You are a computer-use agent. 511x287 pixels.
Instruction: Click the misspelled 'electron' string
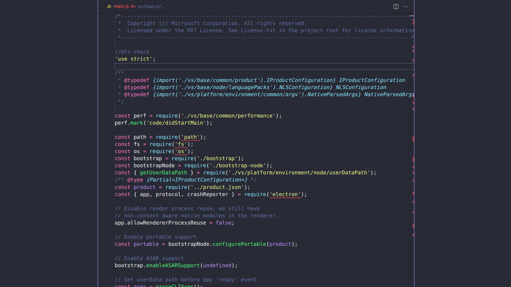(285, 194)
